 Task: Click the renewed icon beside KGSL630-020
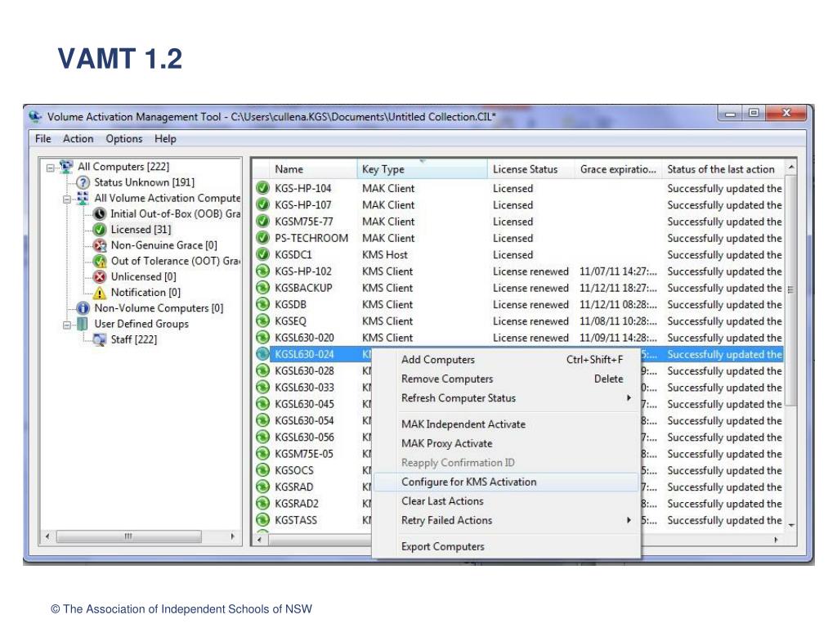click(262, 337)
